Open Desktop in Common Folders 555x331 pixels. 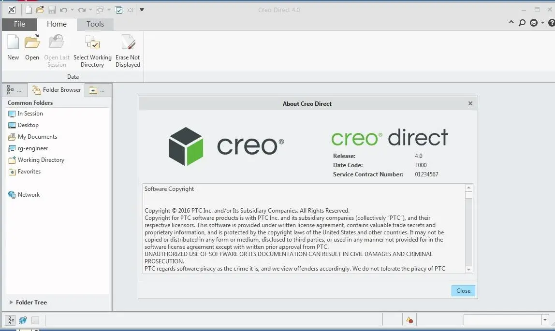click(x=23, y=125)
